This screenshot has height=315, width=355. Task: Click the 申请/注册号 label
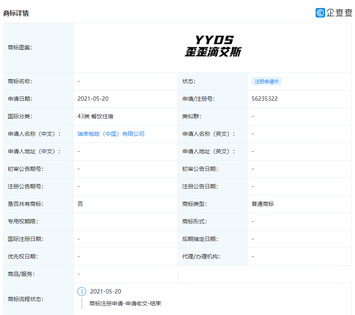[198, 99]
